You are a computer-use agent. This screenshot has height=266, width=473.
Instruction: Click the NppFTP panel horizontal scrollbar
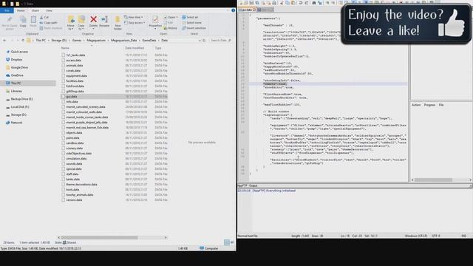pos(433,180)
